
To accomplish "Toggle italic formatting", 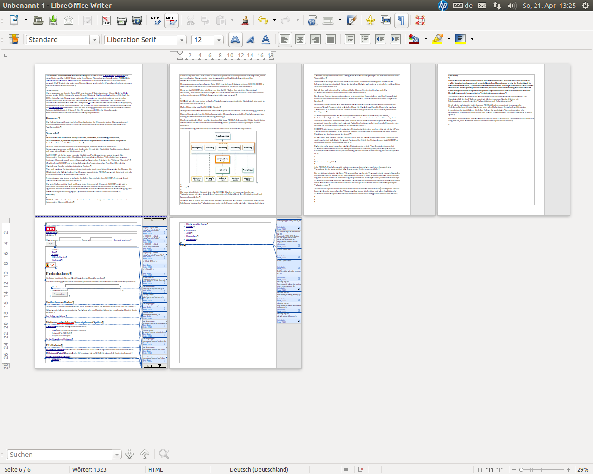I will click(251, 40).
